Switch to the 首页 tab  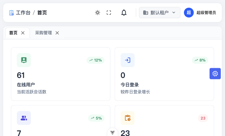click(13, 33)
